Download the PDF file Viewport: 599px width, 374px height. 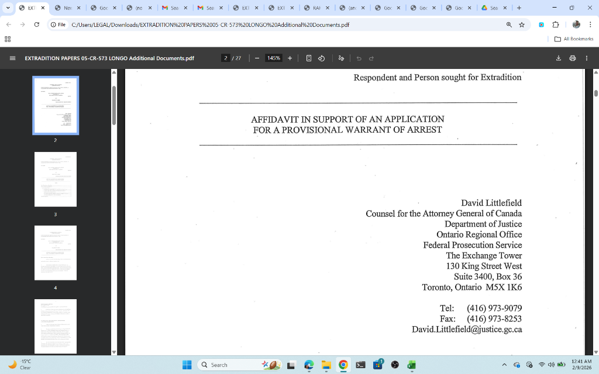559,58
